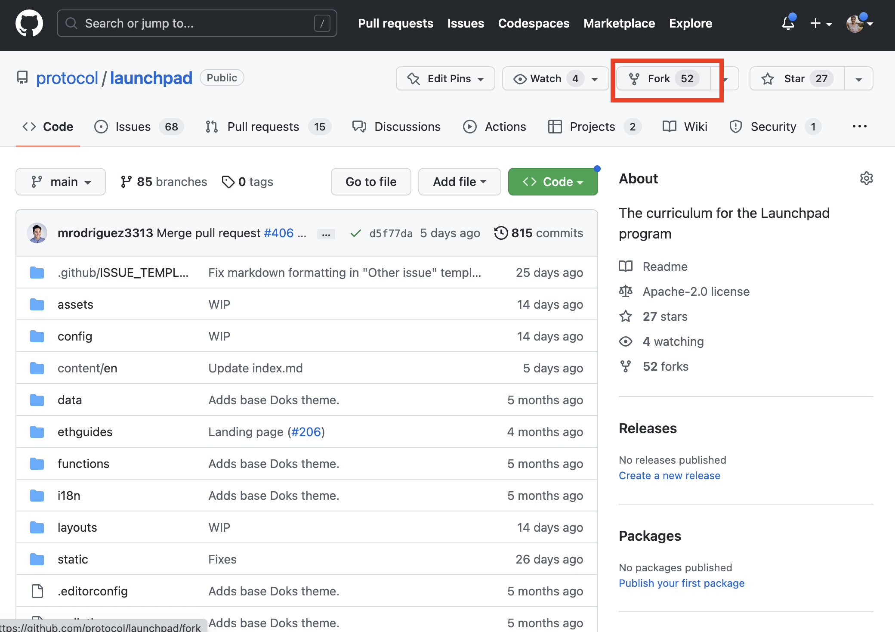Click the 27 stars link

pyautogui.click(x=665, y=316)
